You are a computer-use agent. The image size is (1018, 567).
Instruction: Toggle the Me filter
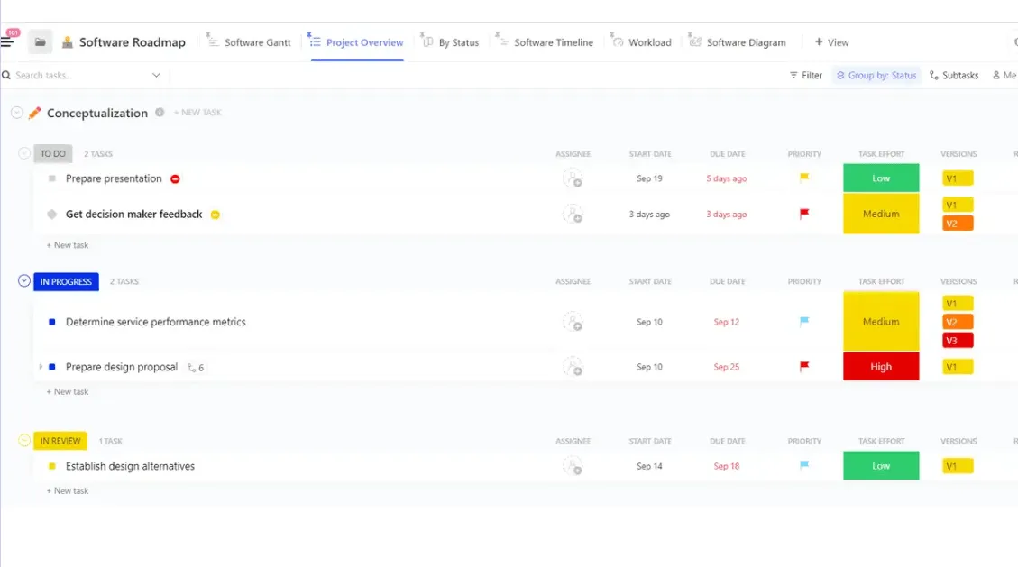point(1004,75)
